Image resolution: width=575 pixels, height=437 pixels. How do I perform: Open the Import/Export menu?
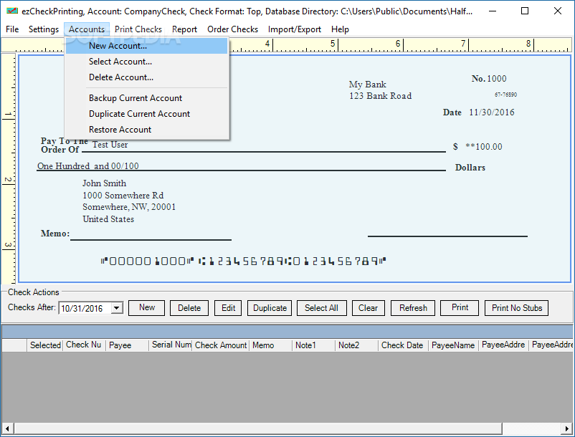(x=295, y=29)
